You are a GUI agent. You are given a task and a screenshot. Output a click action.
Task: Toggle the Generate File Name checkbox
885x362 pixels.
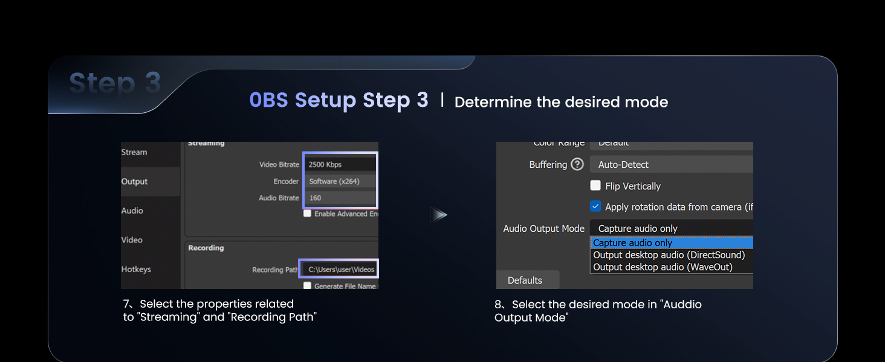307,285
